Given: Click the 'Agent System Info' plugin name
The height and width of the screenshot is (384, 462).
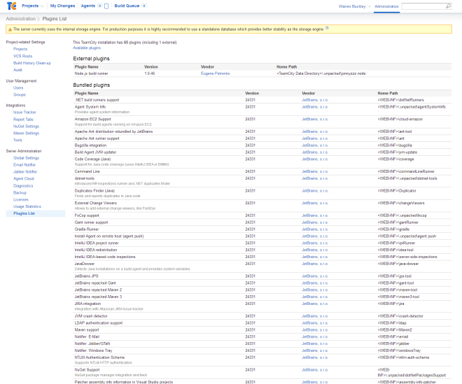Looking at the screenshot, I should pos(90,107).
